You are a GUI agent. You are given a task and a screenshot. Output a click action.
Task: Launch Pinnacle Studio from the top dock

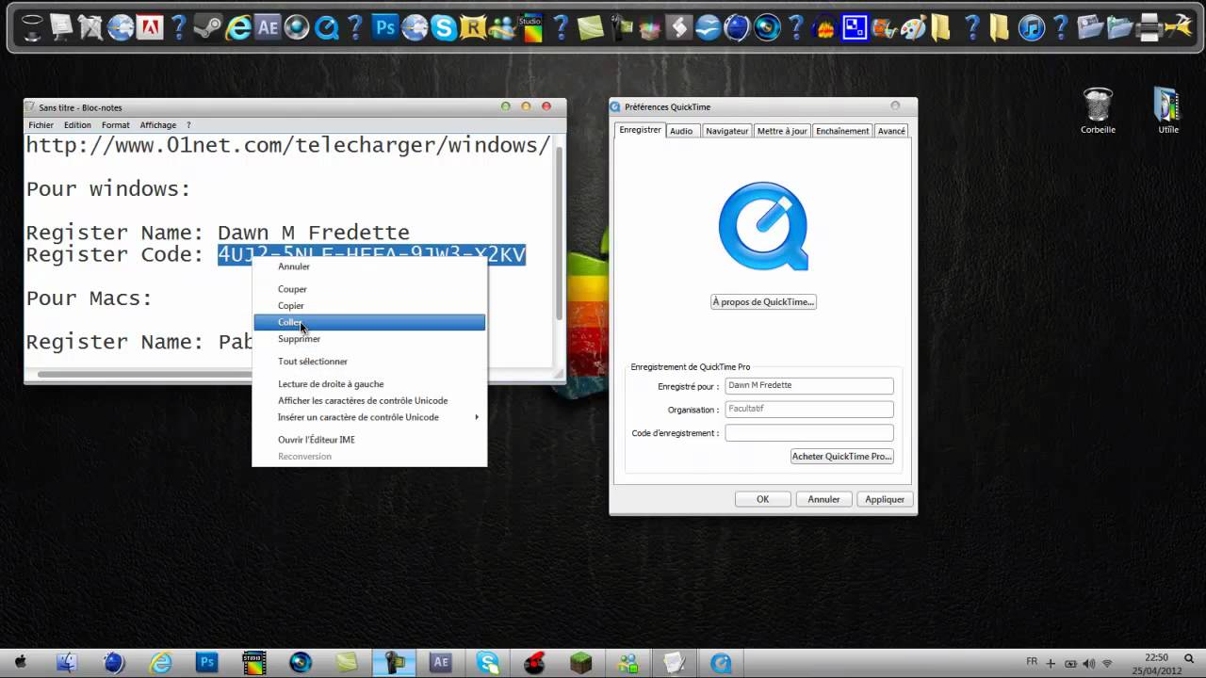531,27
